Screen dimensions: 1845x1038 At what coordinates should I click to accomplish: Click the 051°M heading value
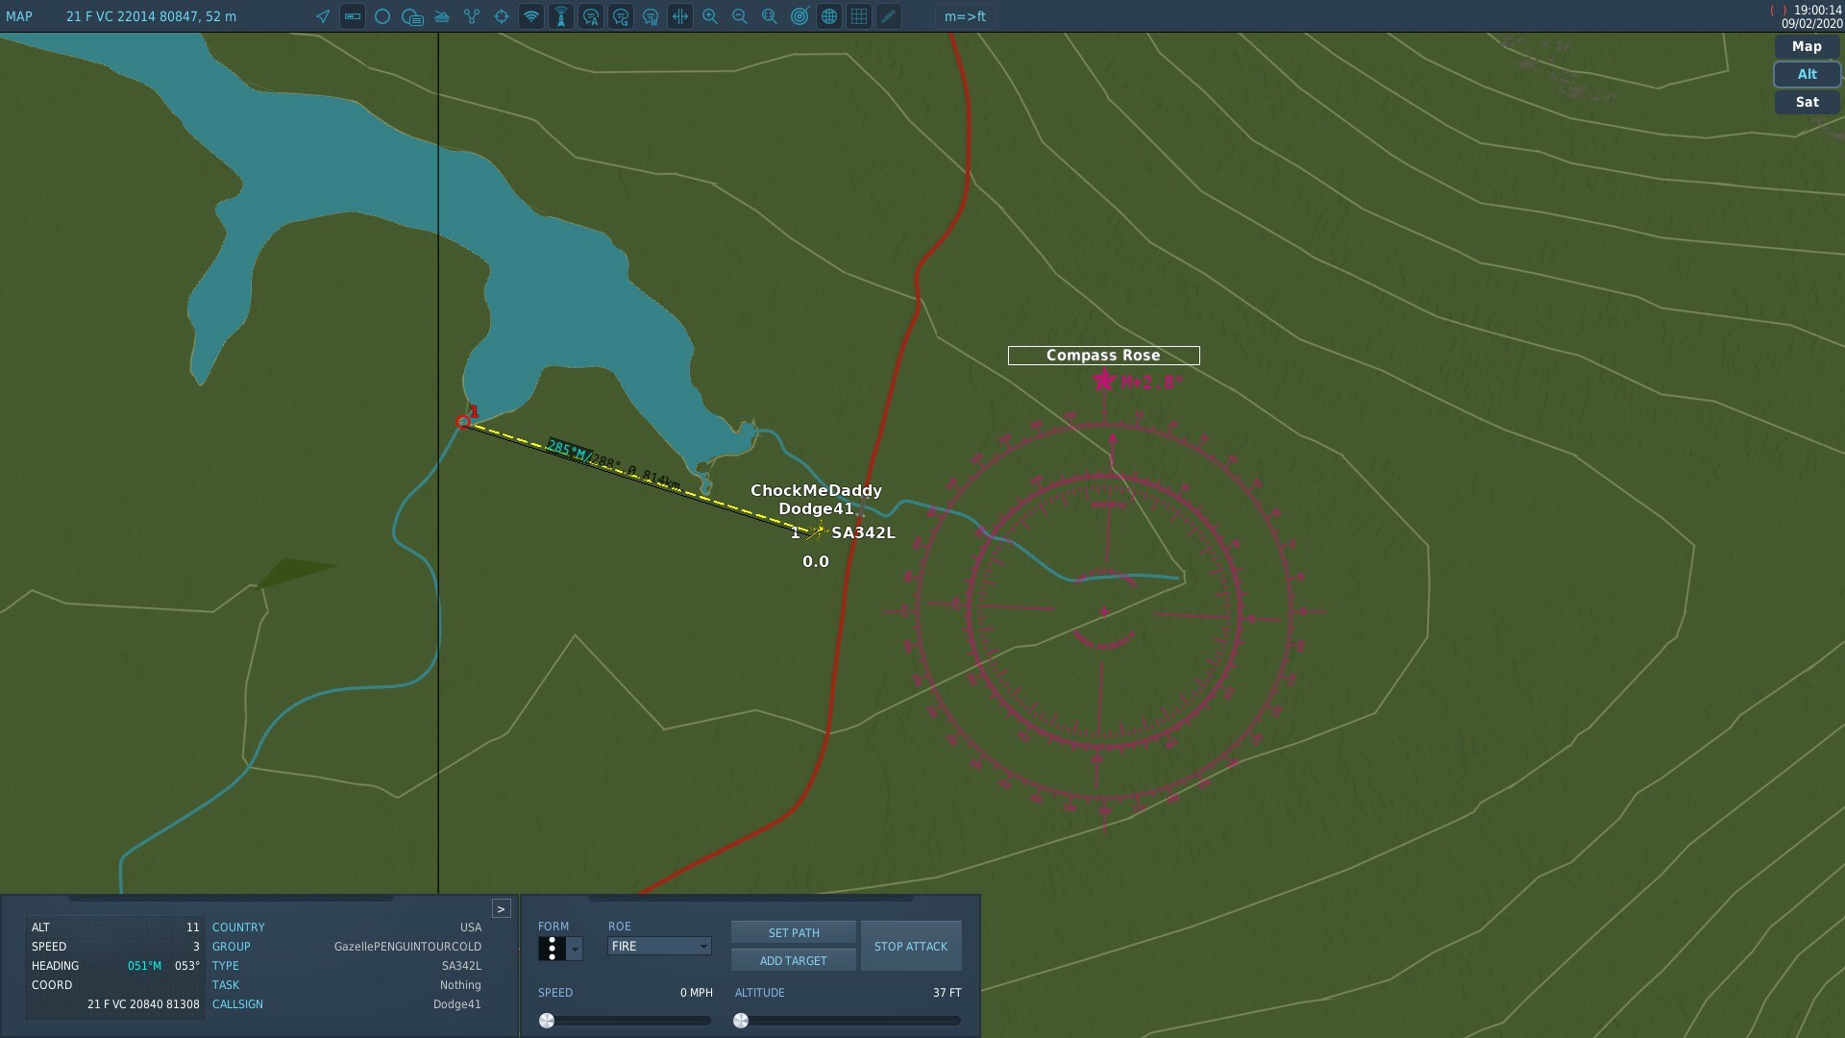coord(144,966)
